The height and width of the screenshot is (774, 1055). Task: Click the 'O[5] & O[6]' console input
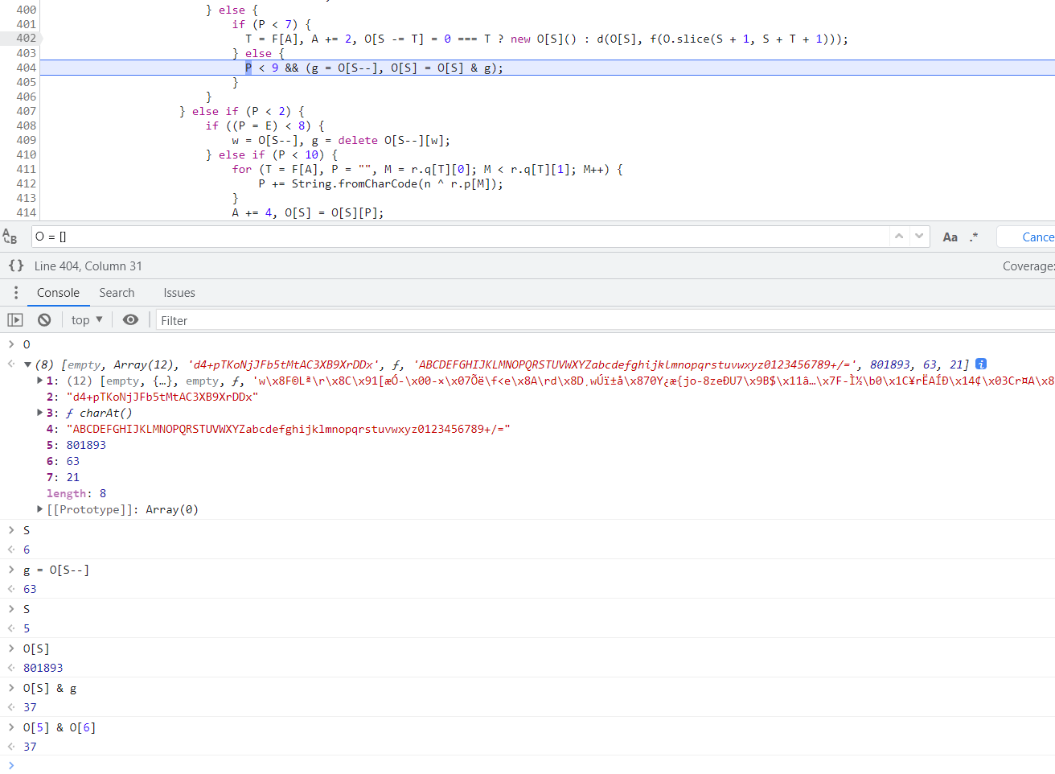pyautogui.click(x=60, y=727)
